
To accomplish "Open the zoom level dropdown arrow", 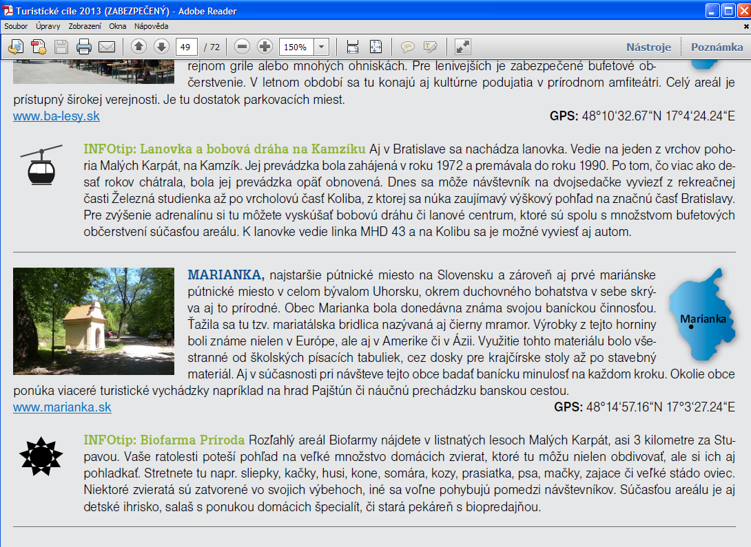I will (x=322, y=47).
